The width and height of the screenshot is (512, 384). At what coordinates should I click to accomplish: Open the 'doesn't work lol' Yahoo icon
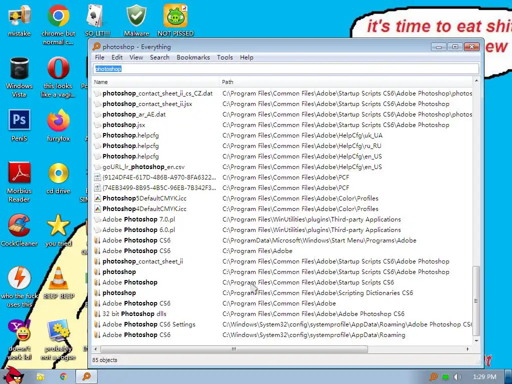point(19,339)
